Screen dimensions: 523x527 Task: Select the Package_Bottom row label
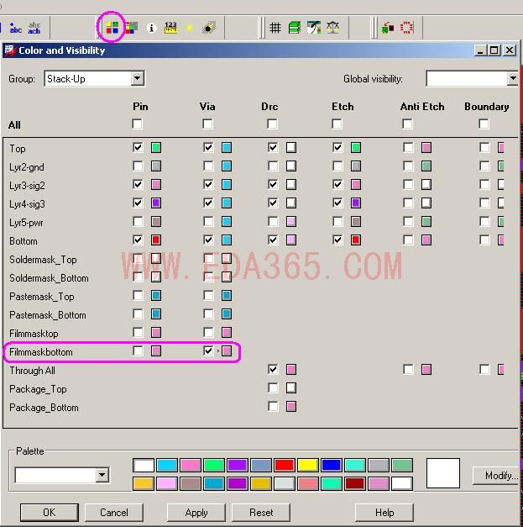44,408
